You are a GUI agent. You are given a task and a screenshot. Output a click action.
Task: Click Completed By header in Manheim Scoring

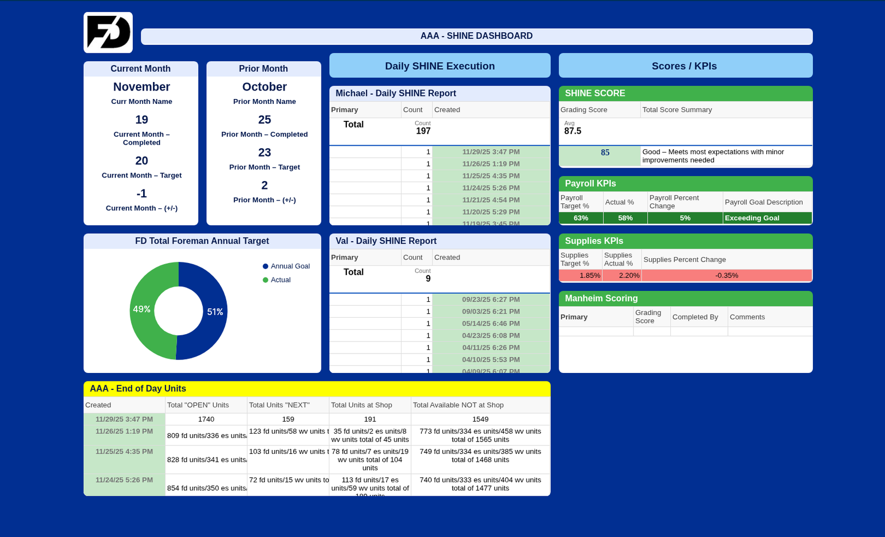[x=695, y=317]
